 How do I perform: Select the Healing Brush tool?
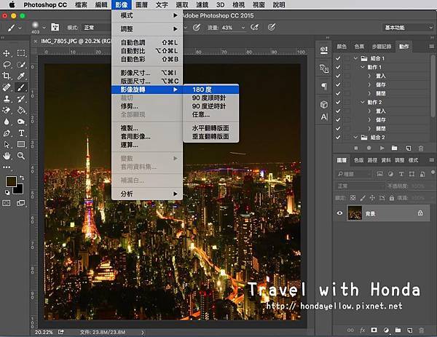click(7, 87)
